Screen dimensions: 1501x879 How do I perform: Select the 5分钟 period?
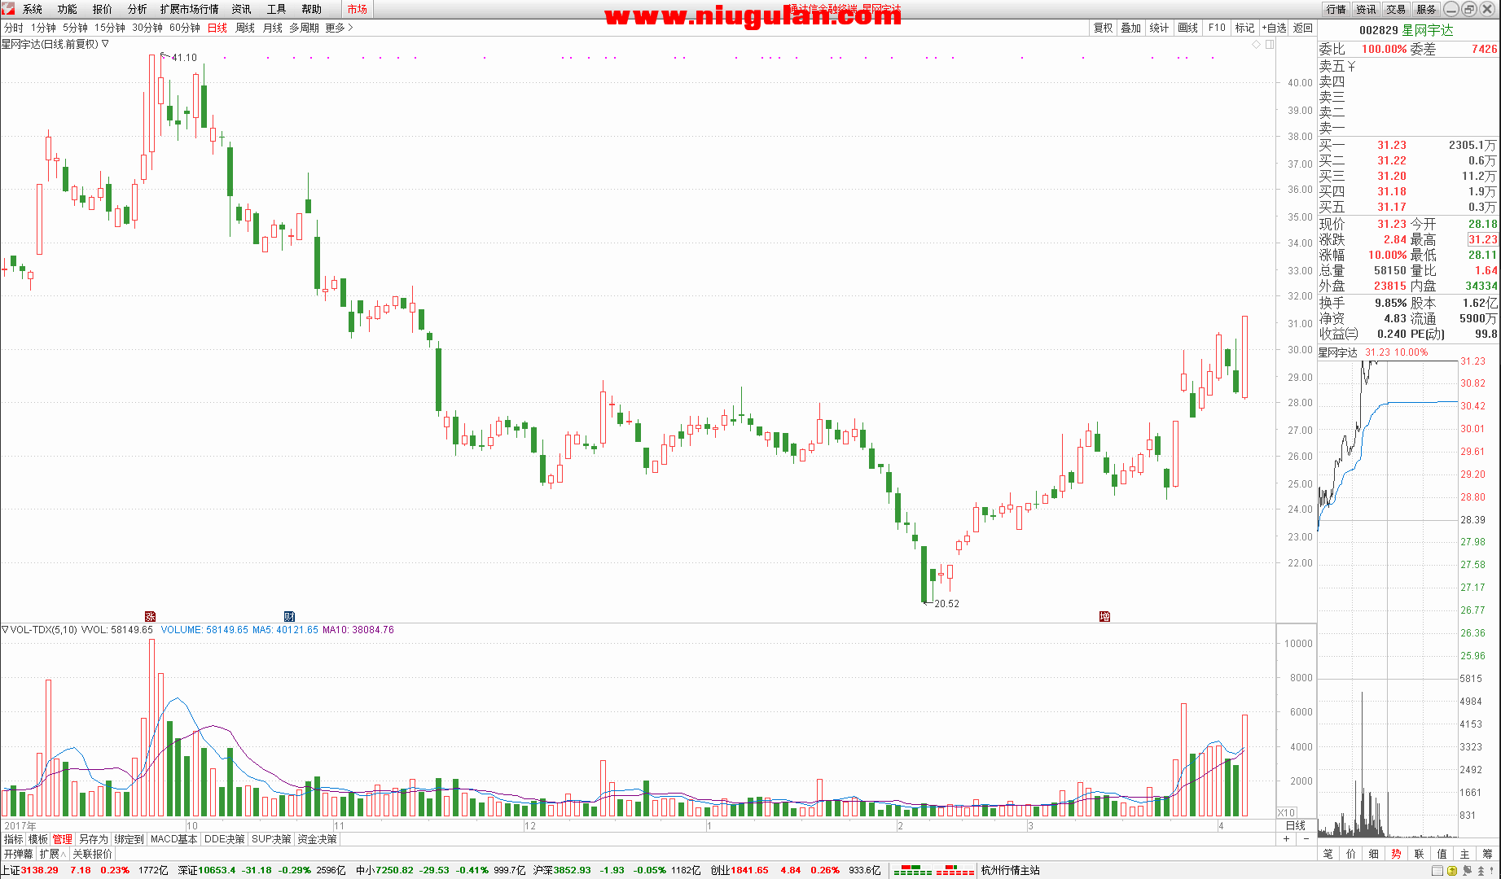click(x=76, y=28)
